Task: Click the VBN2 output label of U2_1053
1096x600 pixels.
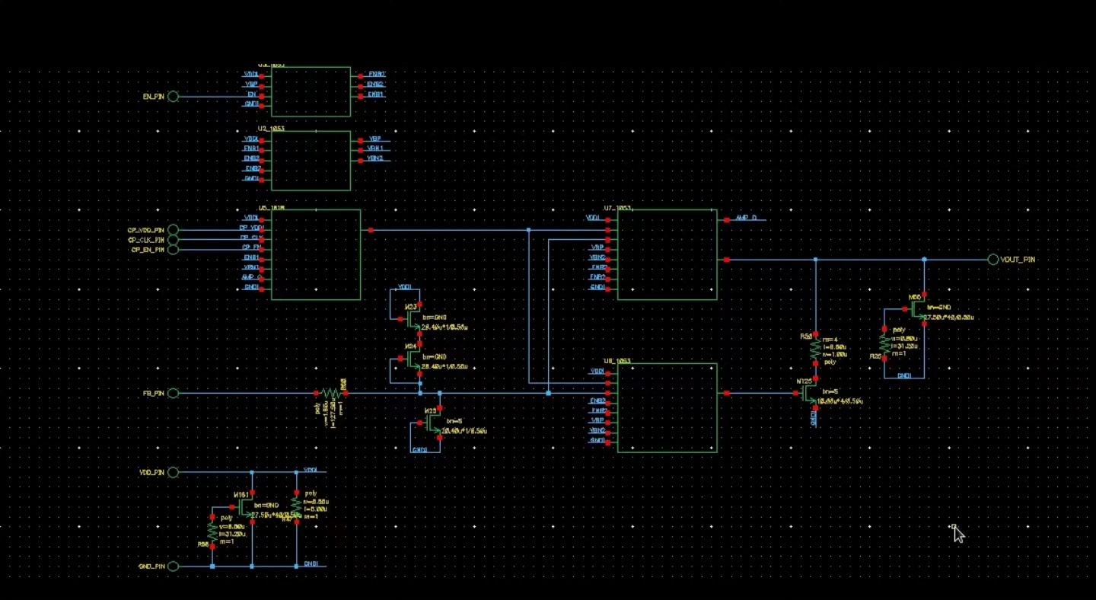Action: [x=374, y=158]
